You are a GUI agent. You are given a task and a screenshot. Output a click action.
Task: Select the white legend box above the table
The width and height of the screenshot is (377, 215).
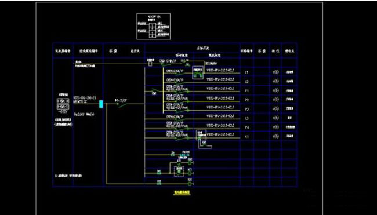pyautogui.click(x=153, y=27)
